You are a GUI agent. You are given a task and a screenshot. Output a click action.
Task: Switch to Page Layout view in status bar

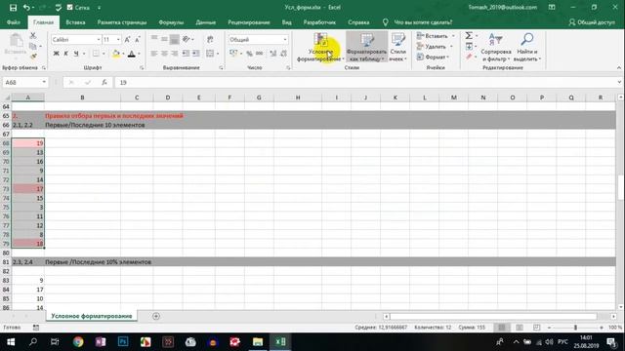(x=520, y=328)
